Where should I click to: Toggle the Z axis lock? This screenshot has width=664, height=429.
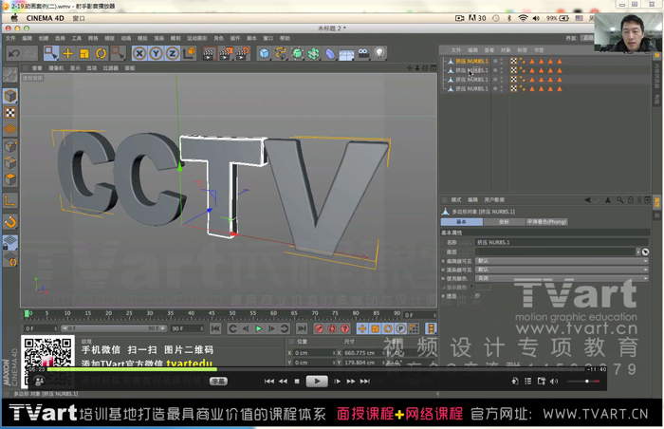tap(173, 53)
